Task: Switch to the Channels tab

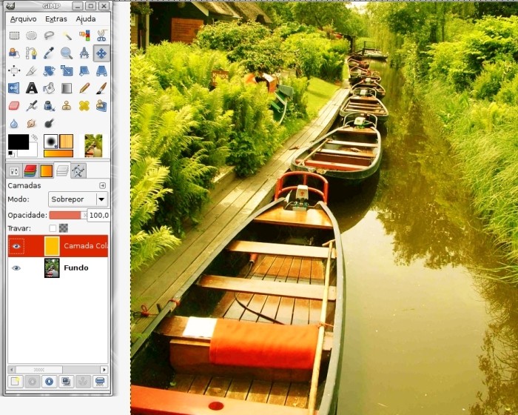Action: (30, 171)
